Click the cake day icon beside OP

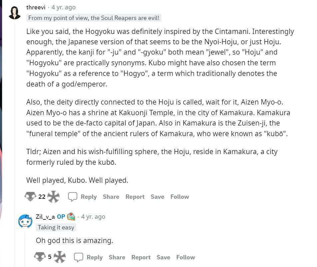click(71, 217)
